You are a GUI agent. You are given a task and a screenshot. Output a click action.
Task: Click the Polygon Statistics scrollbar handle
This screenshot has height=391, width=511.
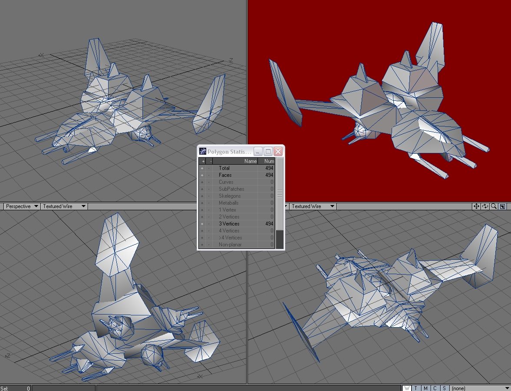(280, 193)
